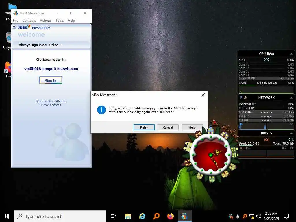
Task: Click the SPEED label in NETWORK gadget
Action: [x=267, y=112]
